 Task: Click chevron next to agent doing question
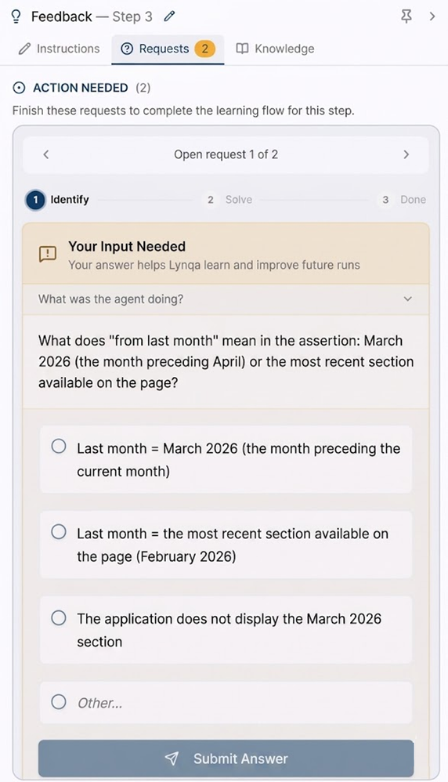tap(407, 299)
